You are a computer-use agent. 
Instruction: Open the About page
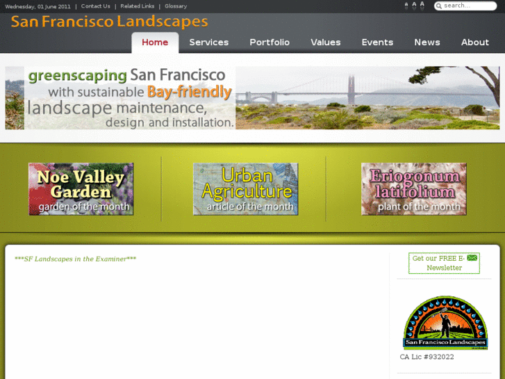pos(475,42)
